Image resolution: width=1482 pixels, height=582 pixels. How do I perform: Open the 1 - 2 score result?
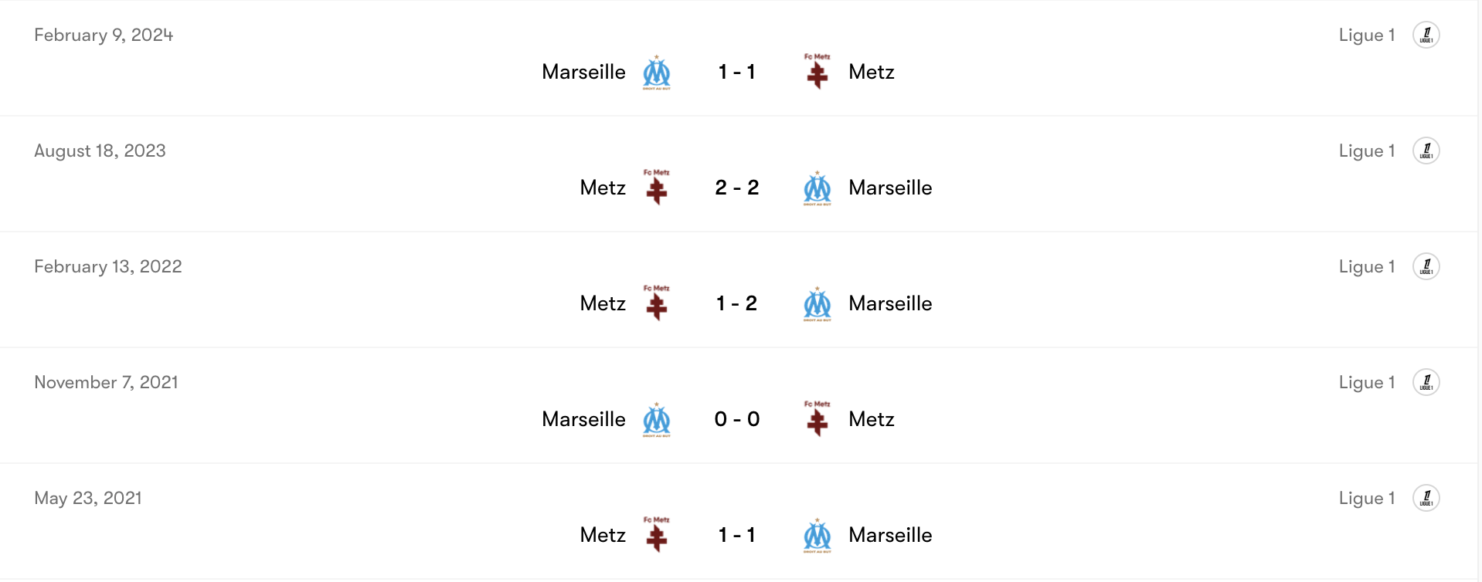(736, 304)
